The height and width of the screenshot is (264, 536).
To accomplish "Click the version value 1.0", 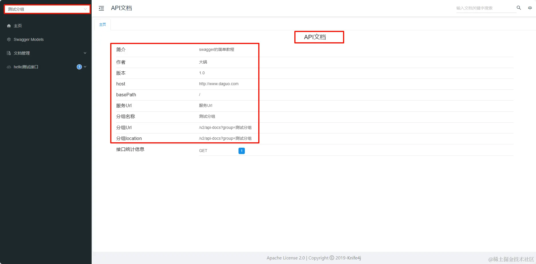I will tap(202, 73).
